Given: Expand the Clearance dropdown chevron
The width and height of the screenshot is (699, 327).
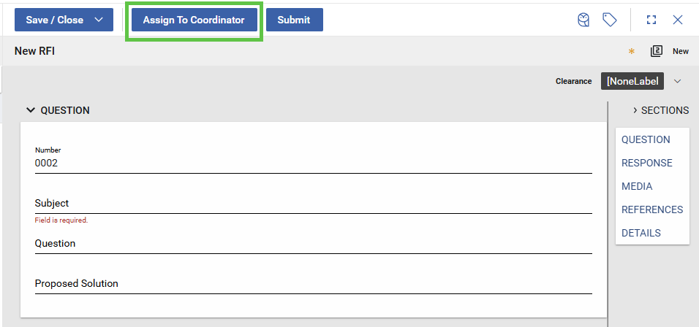Looking at the screenshot, I should coord(677,81).
